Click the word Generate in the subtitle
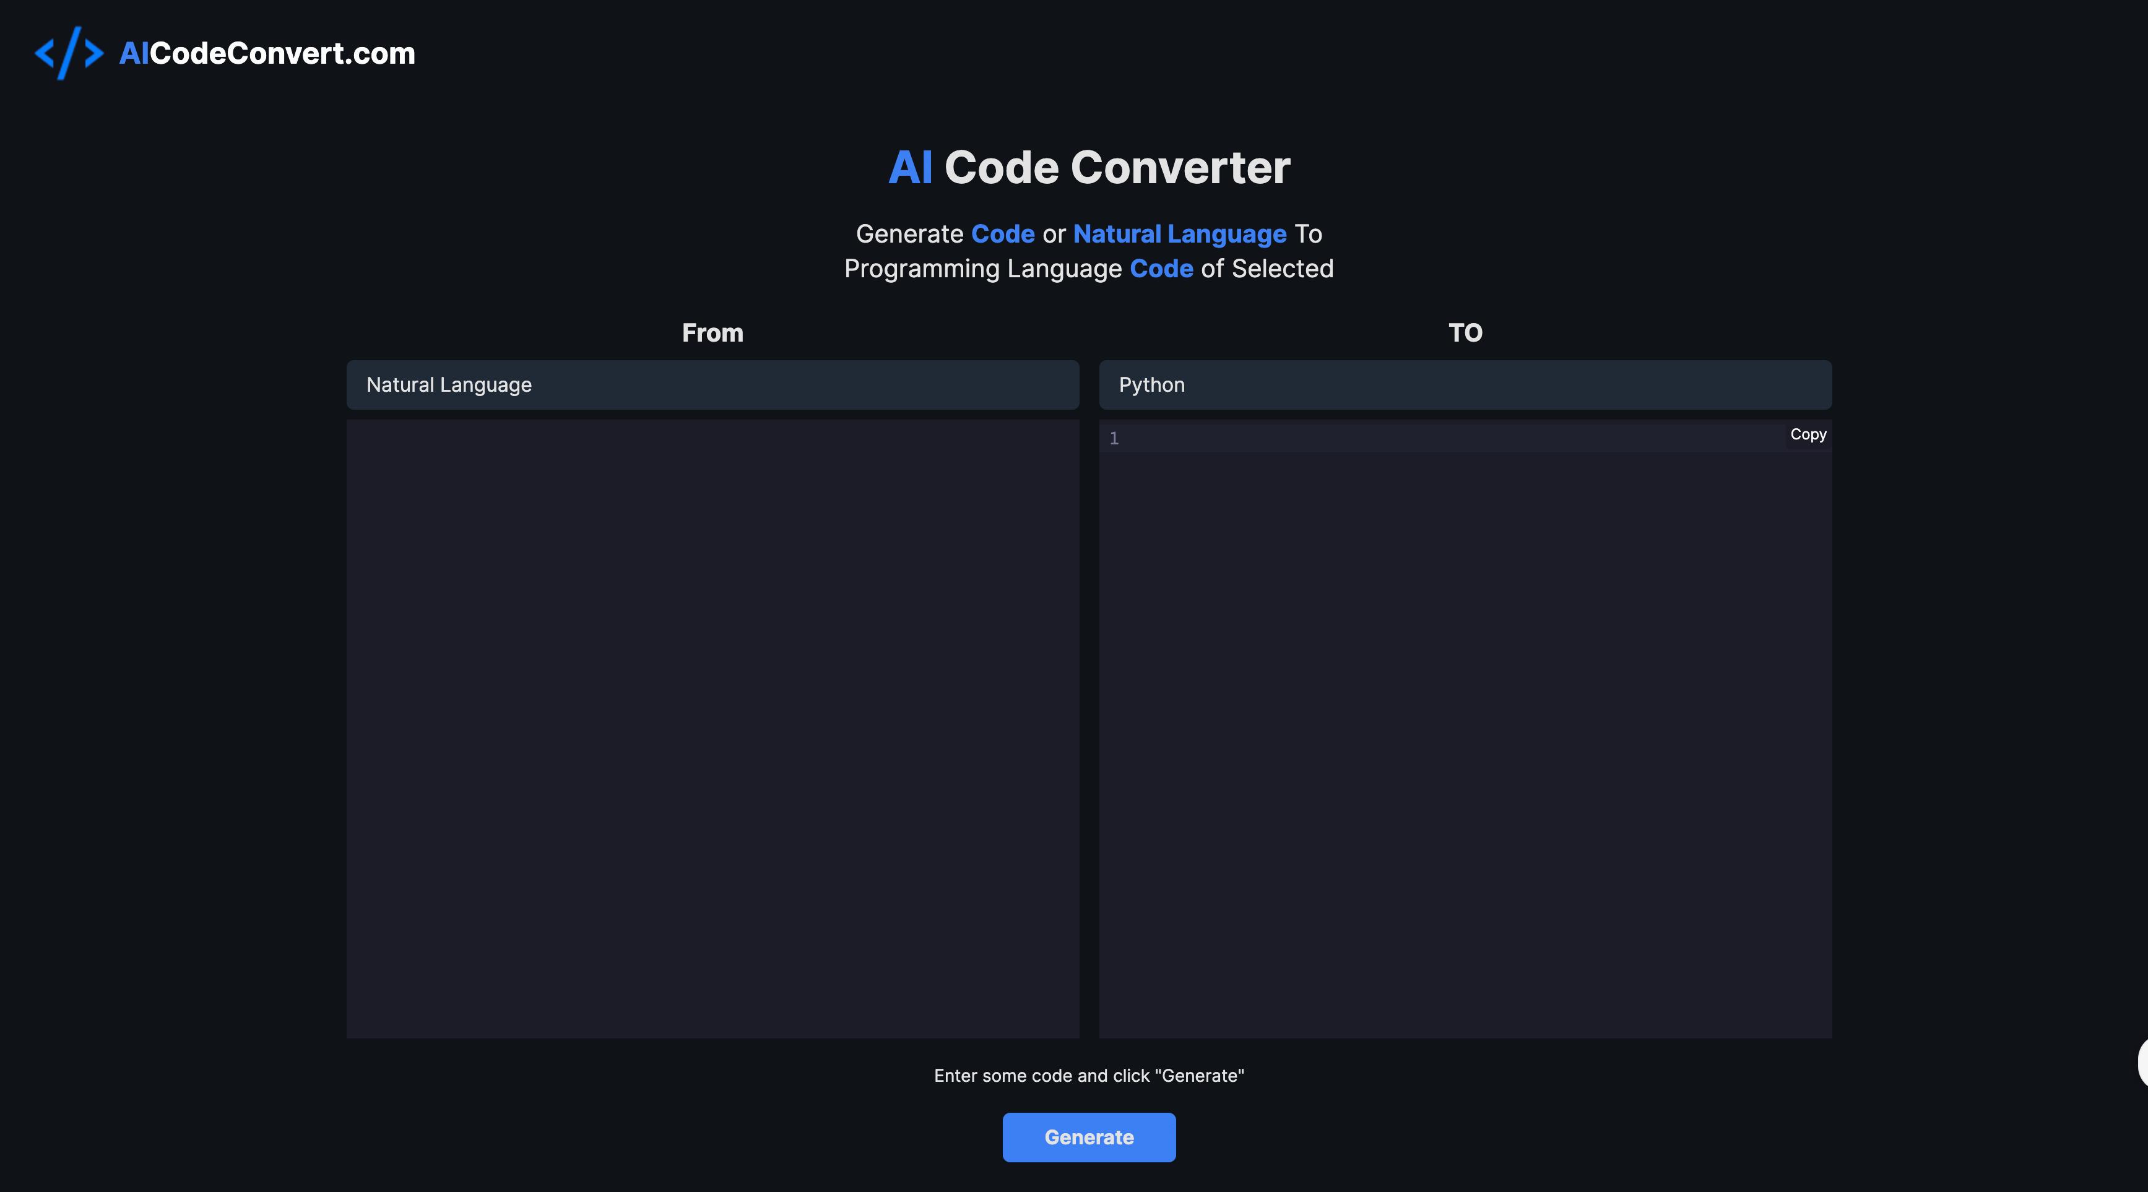Viewport: 2148px width, 1192px height. coord(909,234)
